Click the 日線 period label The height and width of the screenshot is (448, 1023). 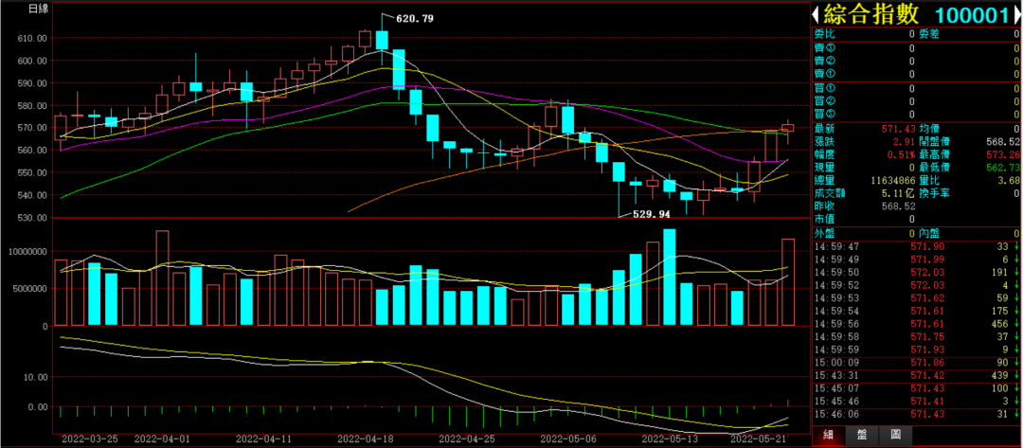(x=40, y=9)
